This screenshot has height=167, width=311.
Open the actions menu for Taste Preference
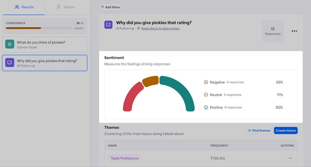(290, 158)
